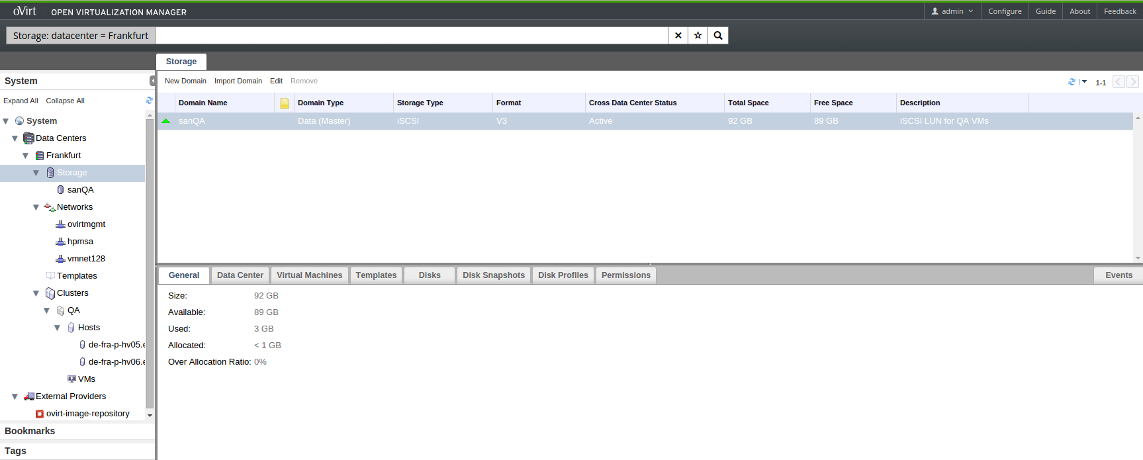Screen dimensions: 1143x460
Task: Open the Disk Snapshots tab
Action: [493, 275]
